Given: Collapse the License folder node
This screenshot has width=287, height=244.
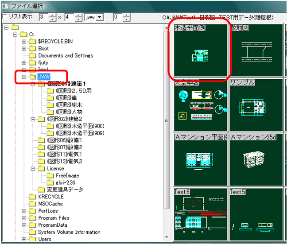Looking at the screenshot, I should [33, 168].
